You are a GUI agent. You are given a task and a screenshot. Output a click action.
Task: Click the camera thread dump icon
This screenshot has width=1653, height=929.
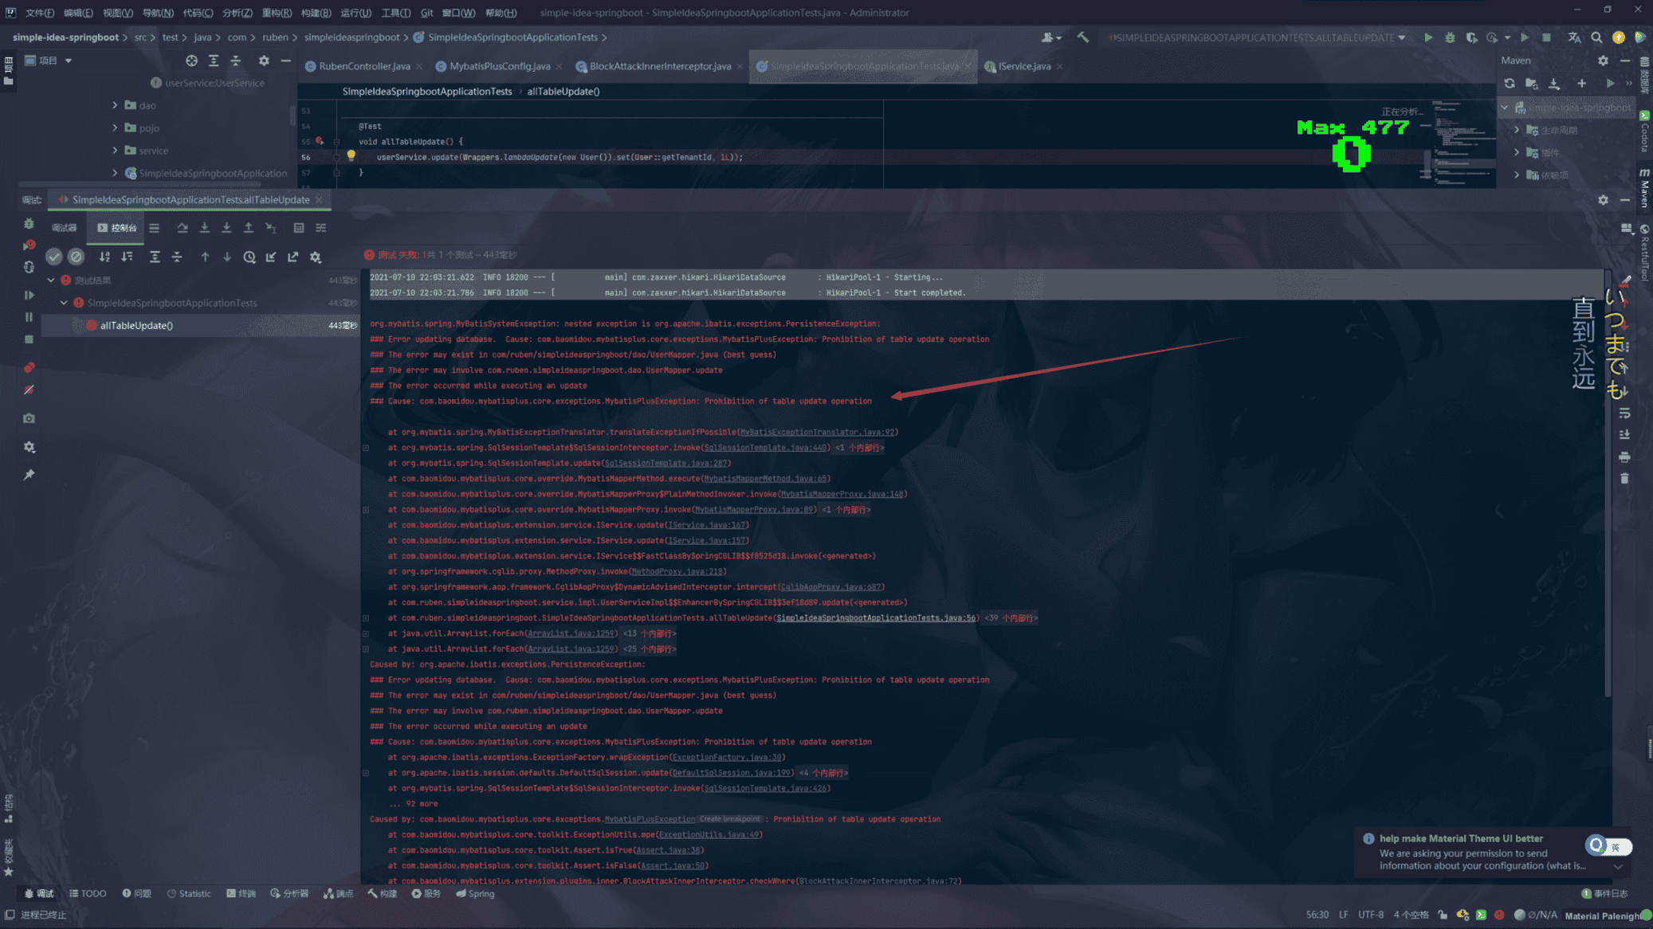[29, 418]
